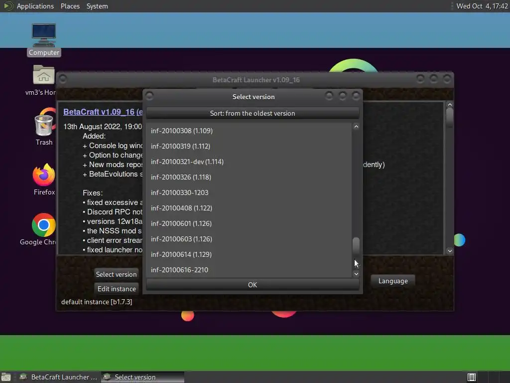Select version inf-20100330-1203
The image size is (510, 383).
(249, 192)
